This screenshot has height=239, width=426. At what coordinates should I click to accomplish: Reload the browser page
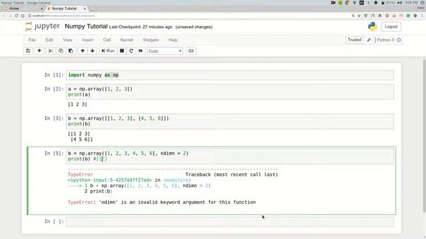click(16, 16)
